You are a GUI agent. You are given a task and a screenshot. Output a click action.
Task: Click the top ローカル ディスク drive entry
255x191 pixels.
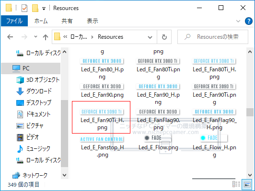[38, 53]
